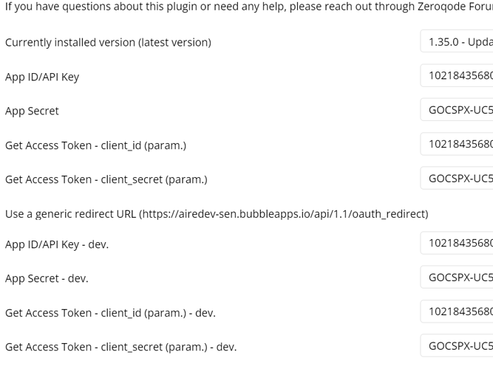Viewport: 493px width, 369px height.
Task: Click the 'Use a generic redirect URL' label
Action: tap(217, 214)
